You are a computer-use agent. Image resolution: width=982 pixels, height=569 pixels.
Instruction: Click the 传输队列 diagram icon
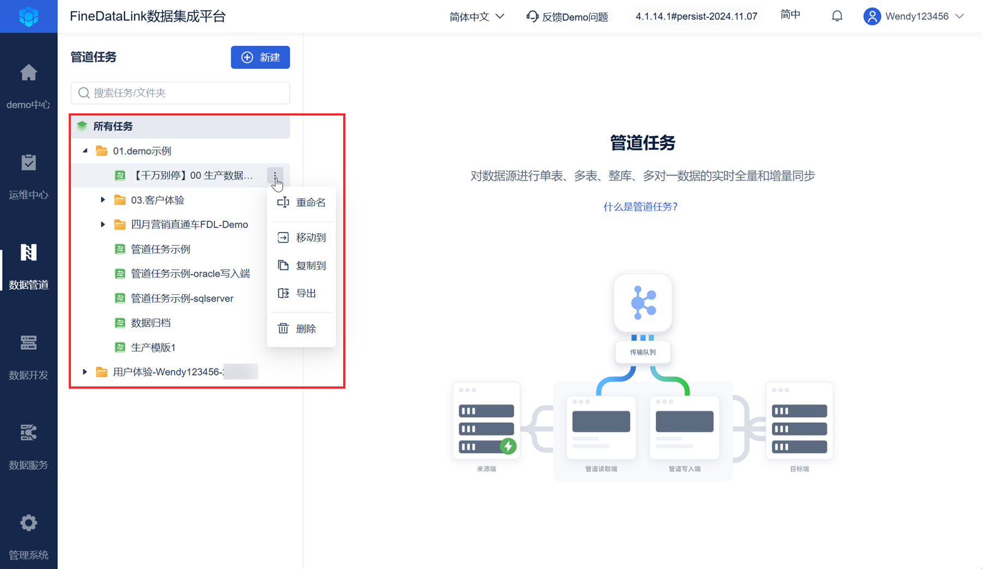coord(643,302)
